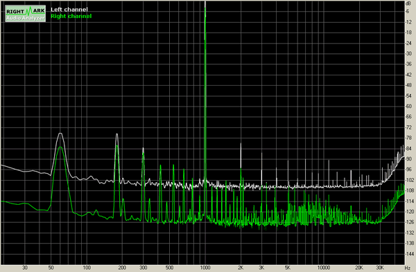The image size is (416, 272).
Task: Click the 5K frequency axis label
Action: (288, 268)
